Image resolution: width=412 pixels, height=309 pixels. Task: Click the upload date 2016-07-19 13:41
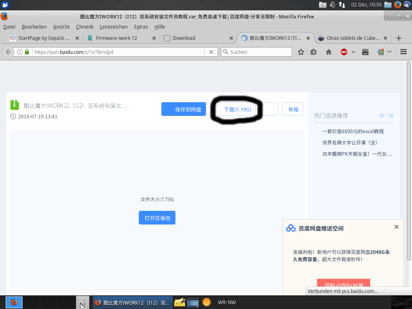37,116
